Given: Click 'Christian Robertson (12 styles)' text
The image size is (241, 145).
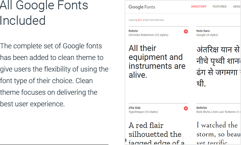Looking at the screenshot, I should point(148,35).
